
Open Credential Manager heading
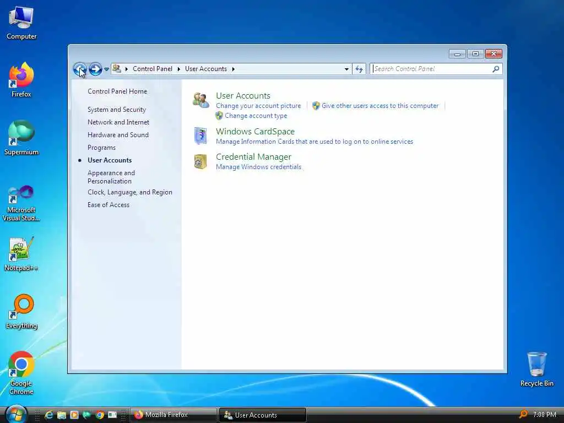253,157
